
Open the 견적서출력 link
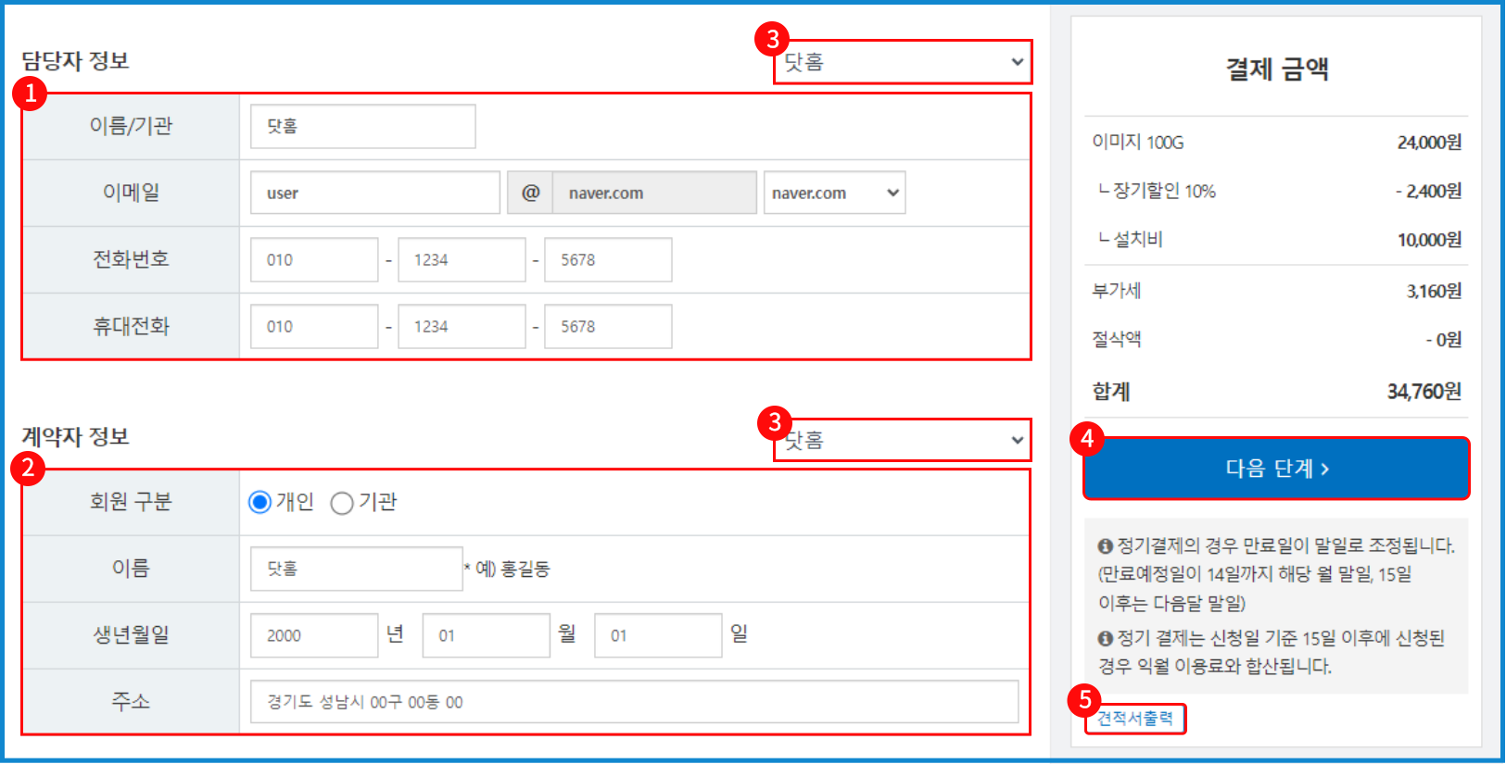pyautogui.click(x=1134, y=718)
